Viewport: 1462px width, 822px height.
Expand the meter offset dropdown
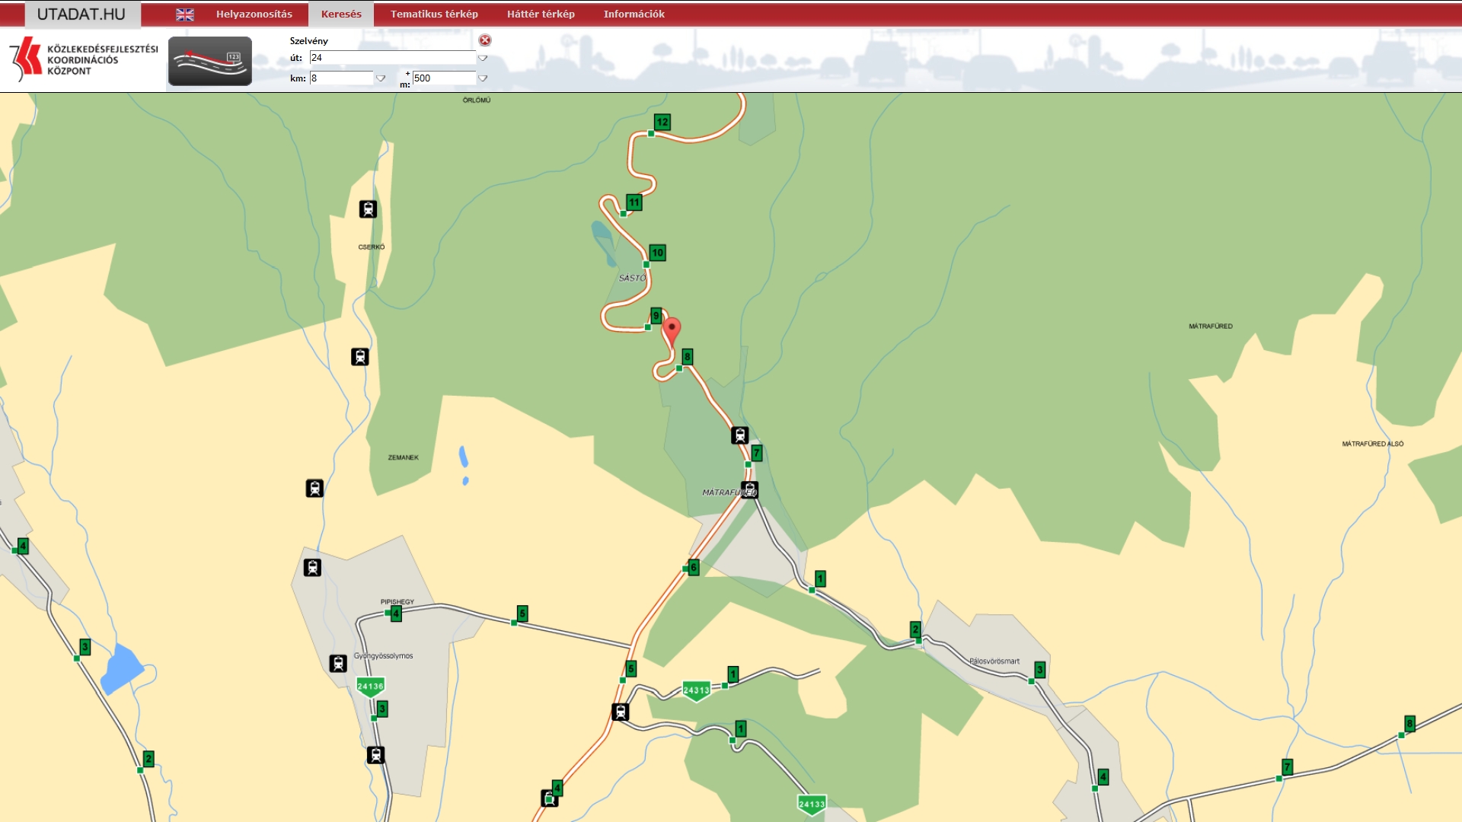[482, 78]
